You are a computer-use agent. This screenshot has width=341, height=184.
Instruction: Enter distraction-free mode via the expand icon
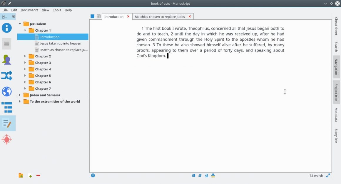coord(329,176)
